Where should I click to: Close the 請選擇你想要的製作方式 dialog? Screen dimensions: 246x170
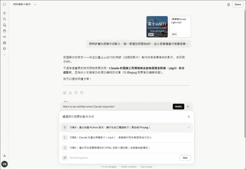189,117
